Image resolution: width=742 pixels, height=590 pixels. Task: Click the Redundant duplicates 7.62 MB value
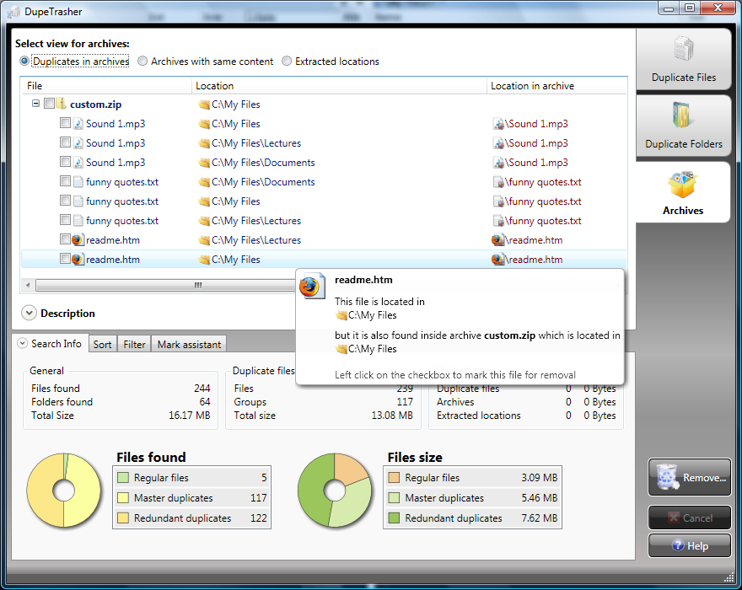[539, 518]
